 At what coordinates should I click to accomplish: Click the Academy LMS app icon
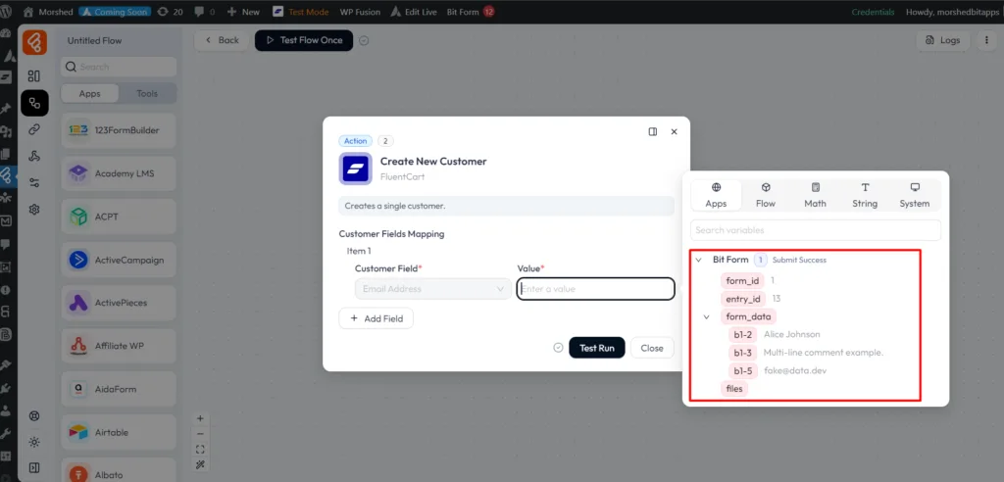[78, 173]
